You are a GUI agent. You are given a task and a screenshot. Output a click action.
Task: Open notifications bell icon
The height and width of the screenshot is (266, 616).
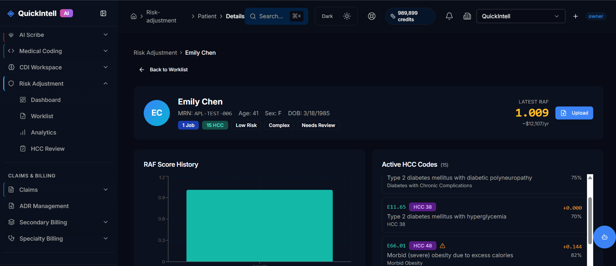[x=449, y=16]
